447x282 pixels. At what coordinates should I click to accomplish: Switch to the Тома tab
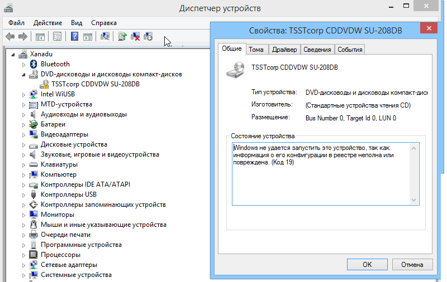(256, 50)
